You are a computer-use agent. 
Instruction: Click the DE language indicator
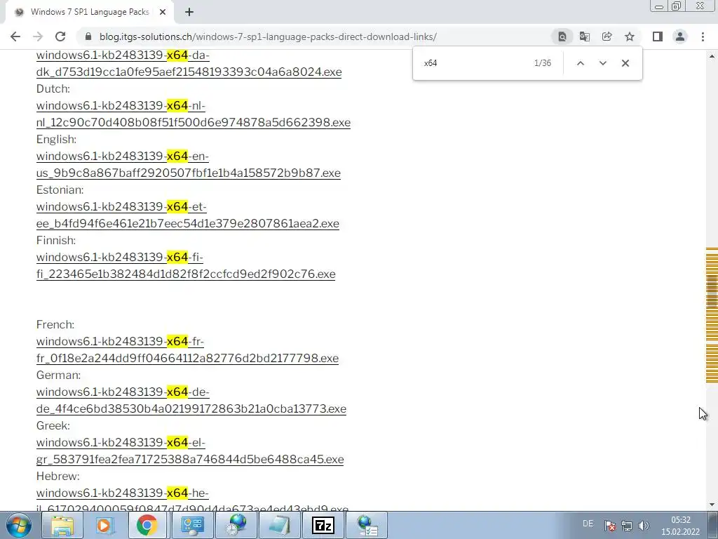[x=588, y=524]
